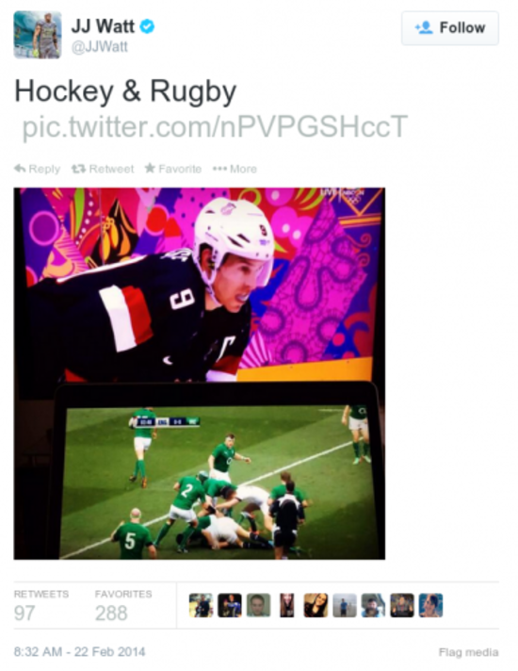The height and width of the screenshot is (671, 518).
Task: Click the 8:32 AM - 22 Feb 2014 timestamp
Action: pyautogui.click(x=79, y=652)
